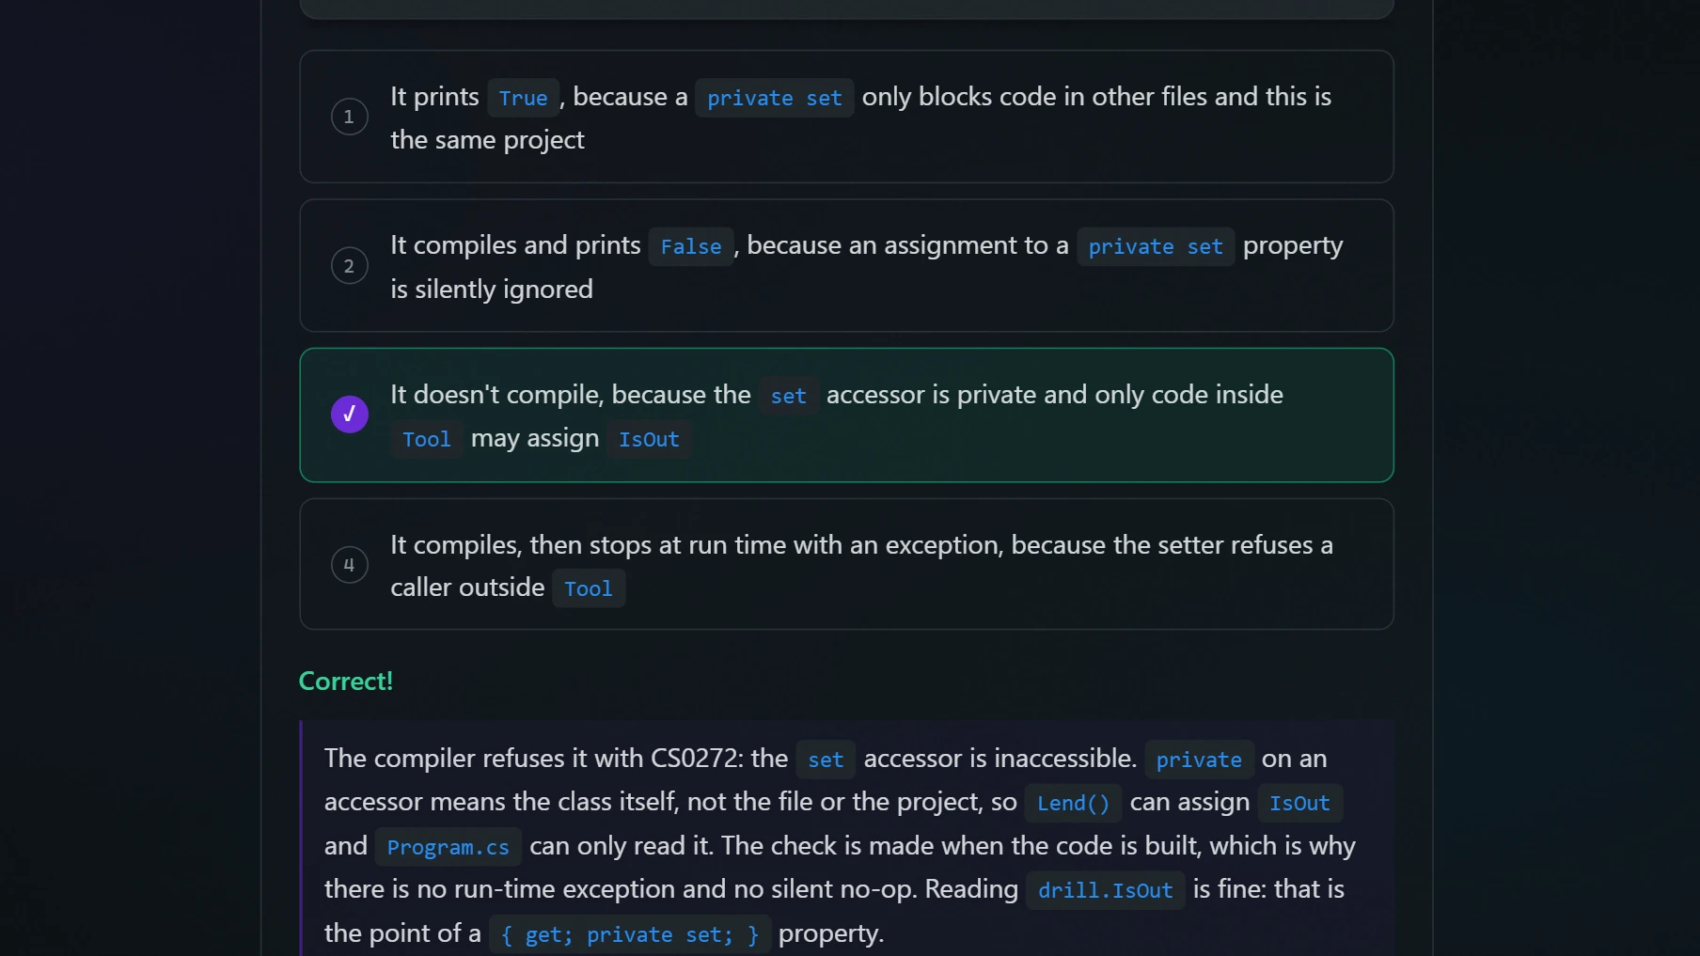Image resolution: width=1700 pixels, height=956 pixels.
Task: Click the 'private set' code chip in option 2
Action: click(x=1156, y=246)
